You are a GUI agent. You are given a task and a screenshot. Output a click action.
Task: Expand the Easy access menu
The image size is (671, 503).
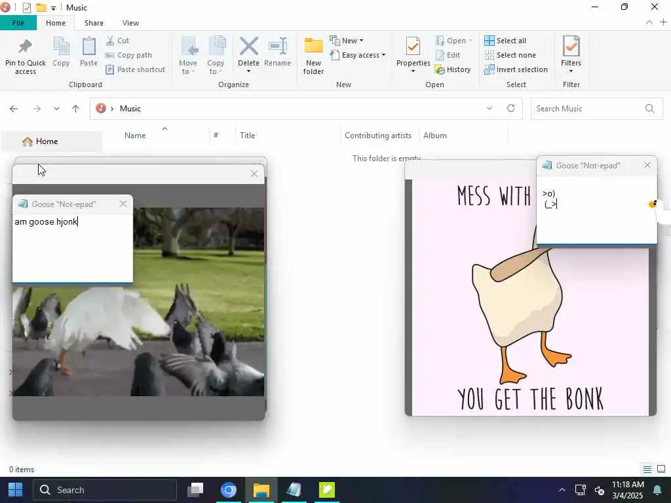coord(358,55)
